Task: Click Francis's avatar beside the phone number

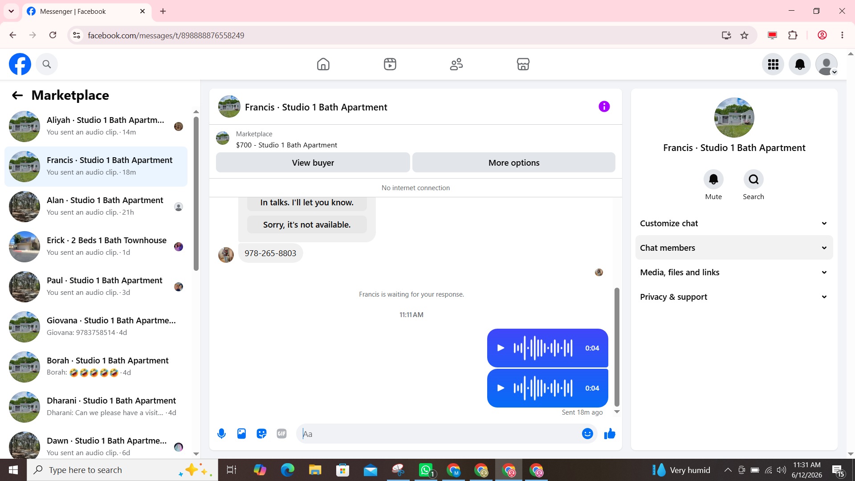Action: click(x=226, y=255)
